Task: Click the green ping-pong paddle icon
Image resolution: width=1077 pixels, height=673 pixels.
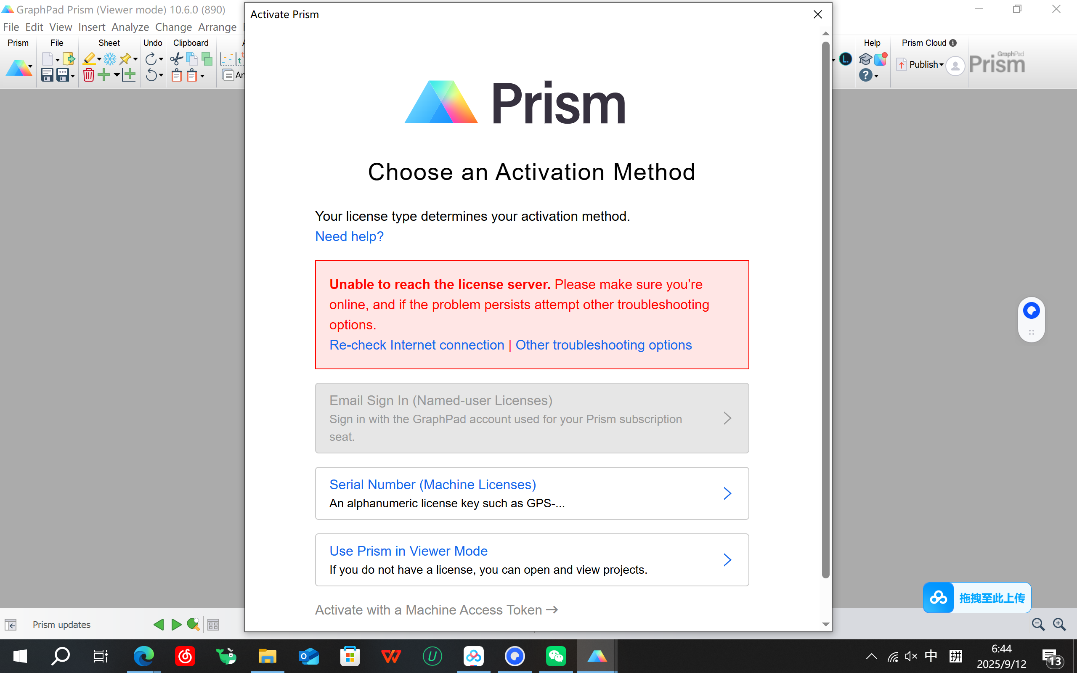Action: click(193, 625)
